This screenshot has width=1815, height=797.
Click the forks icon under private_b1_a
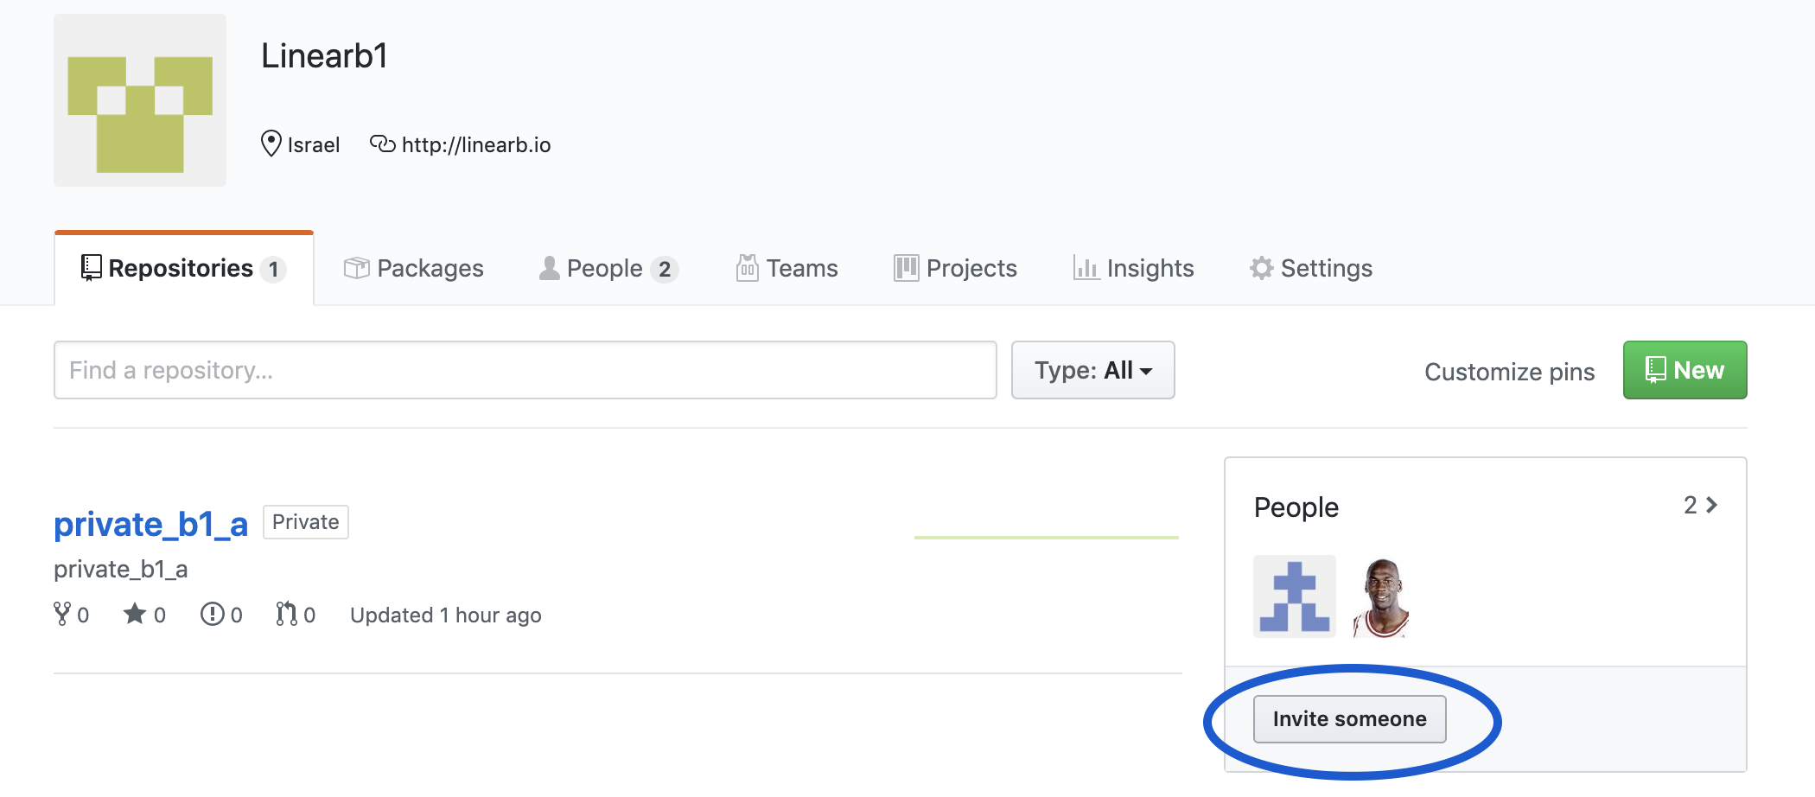point(62,614)
